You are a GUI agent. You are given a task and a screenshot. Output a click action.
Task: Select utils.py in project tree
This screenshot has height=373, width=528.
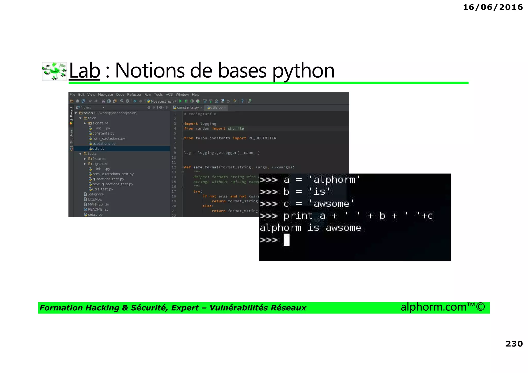(x=97, y=148)
